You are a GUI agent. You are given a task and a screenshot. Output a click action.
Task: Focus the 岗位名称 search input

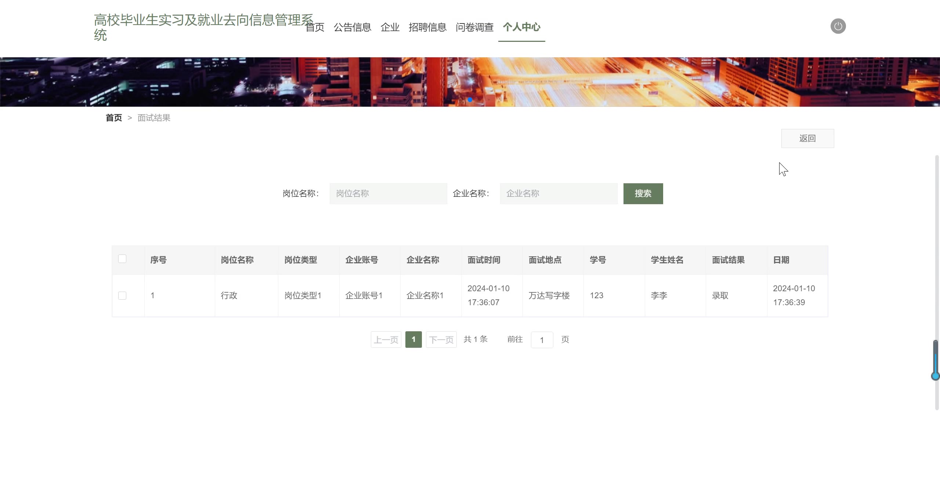tap(388, 194)
